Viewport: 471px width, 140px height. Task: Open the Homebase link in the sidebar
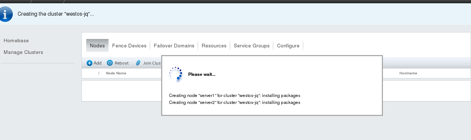(x=16, y=40)
